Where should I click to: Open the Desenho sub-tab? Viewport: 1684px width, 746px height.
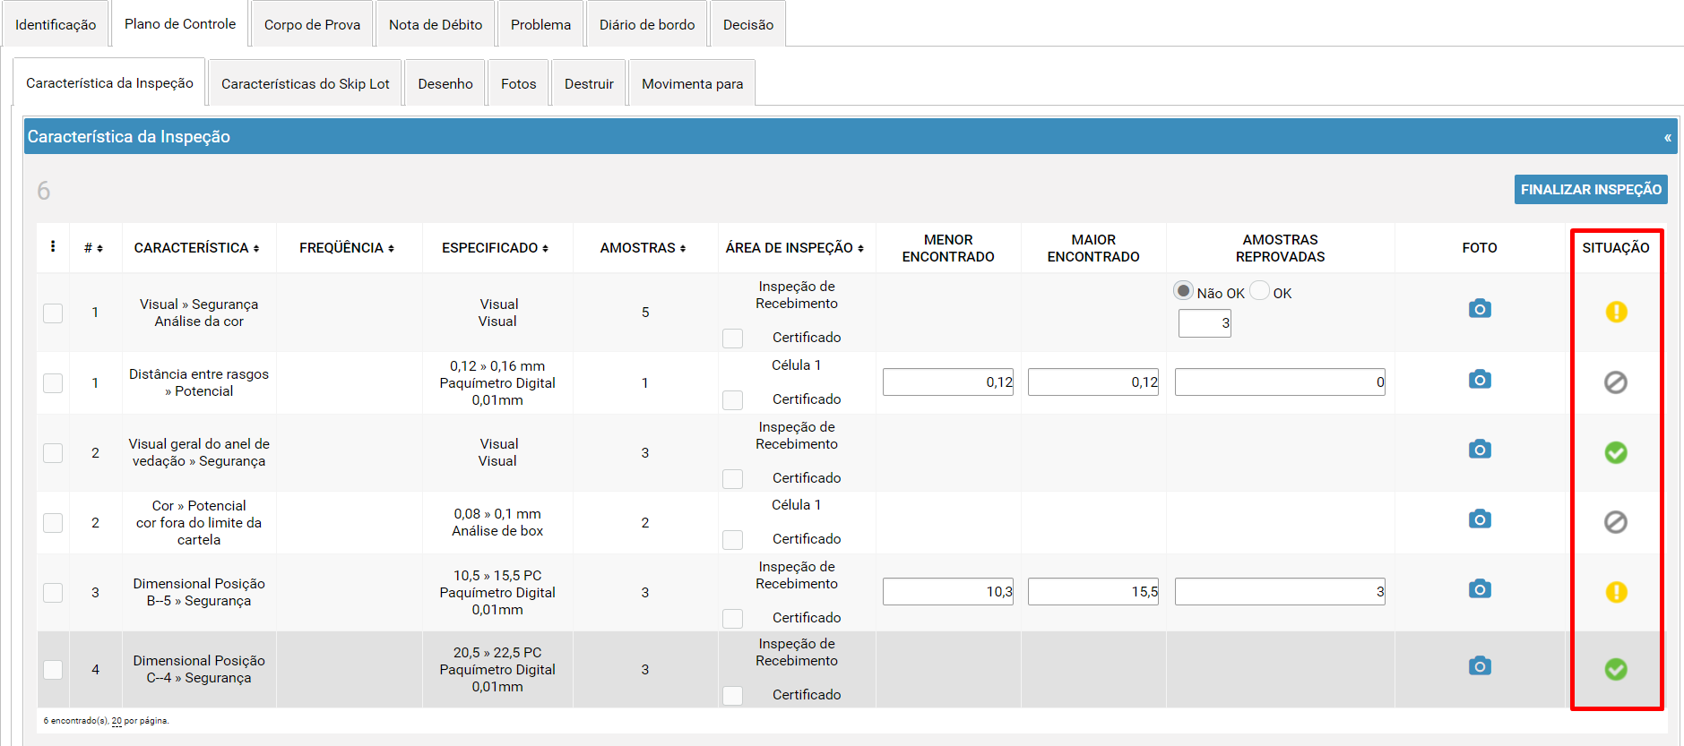click(x=445, y=83)
